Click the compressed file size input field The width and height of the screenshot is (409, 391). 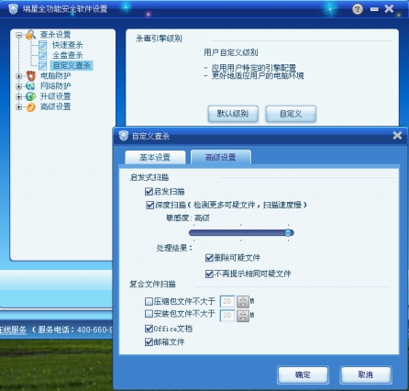tap(227, 302)
